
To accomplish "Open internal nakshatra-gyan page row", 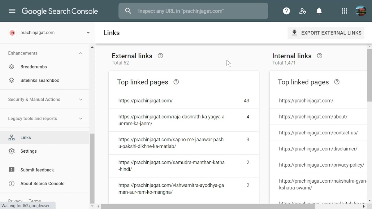I will [318, 184].
